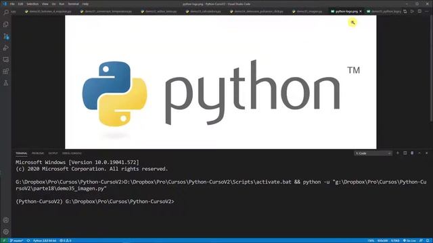Open the Accounts icon in activity bar
Screen dimensions: 433x243
point(6,220)
